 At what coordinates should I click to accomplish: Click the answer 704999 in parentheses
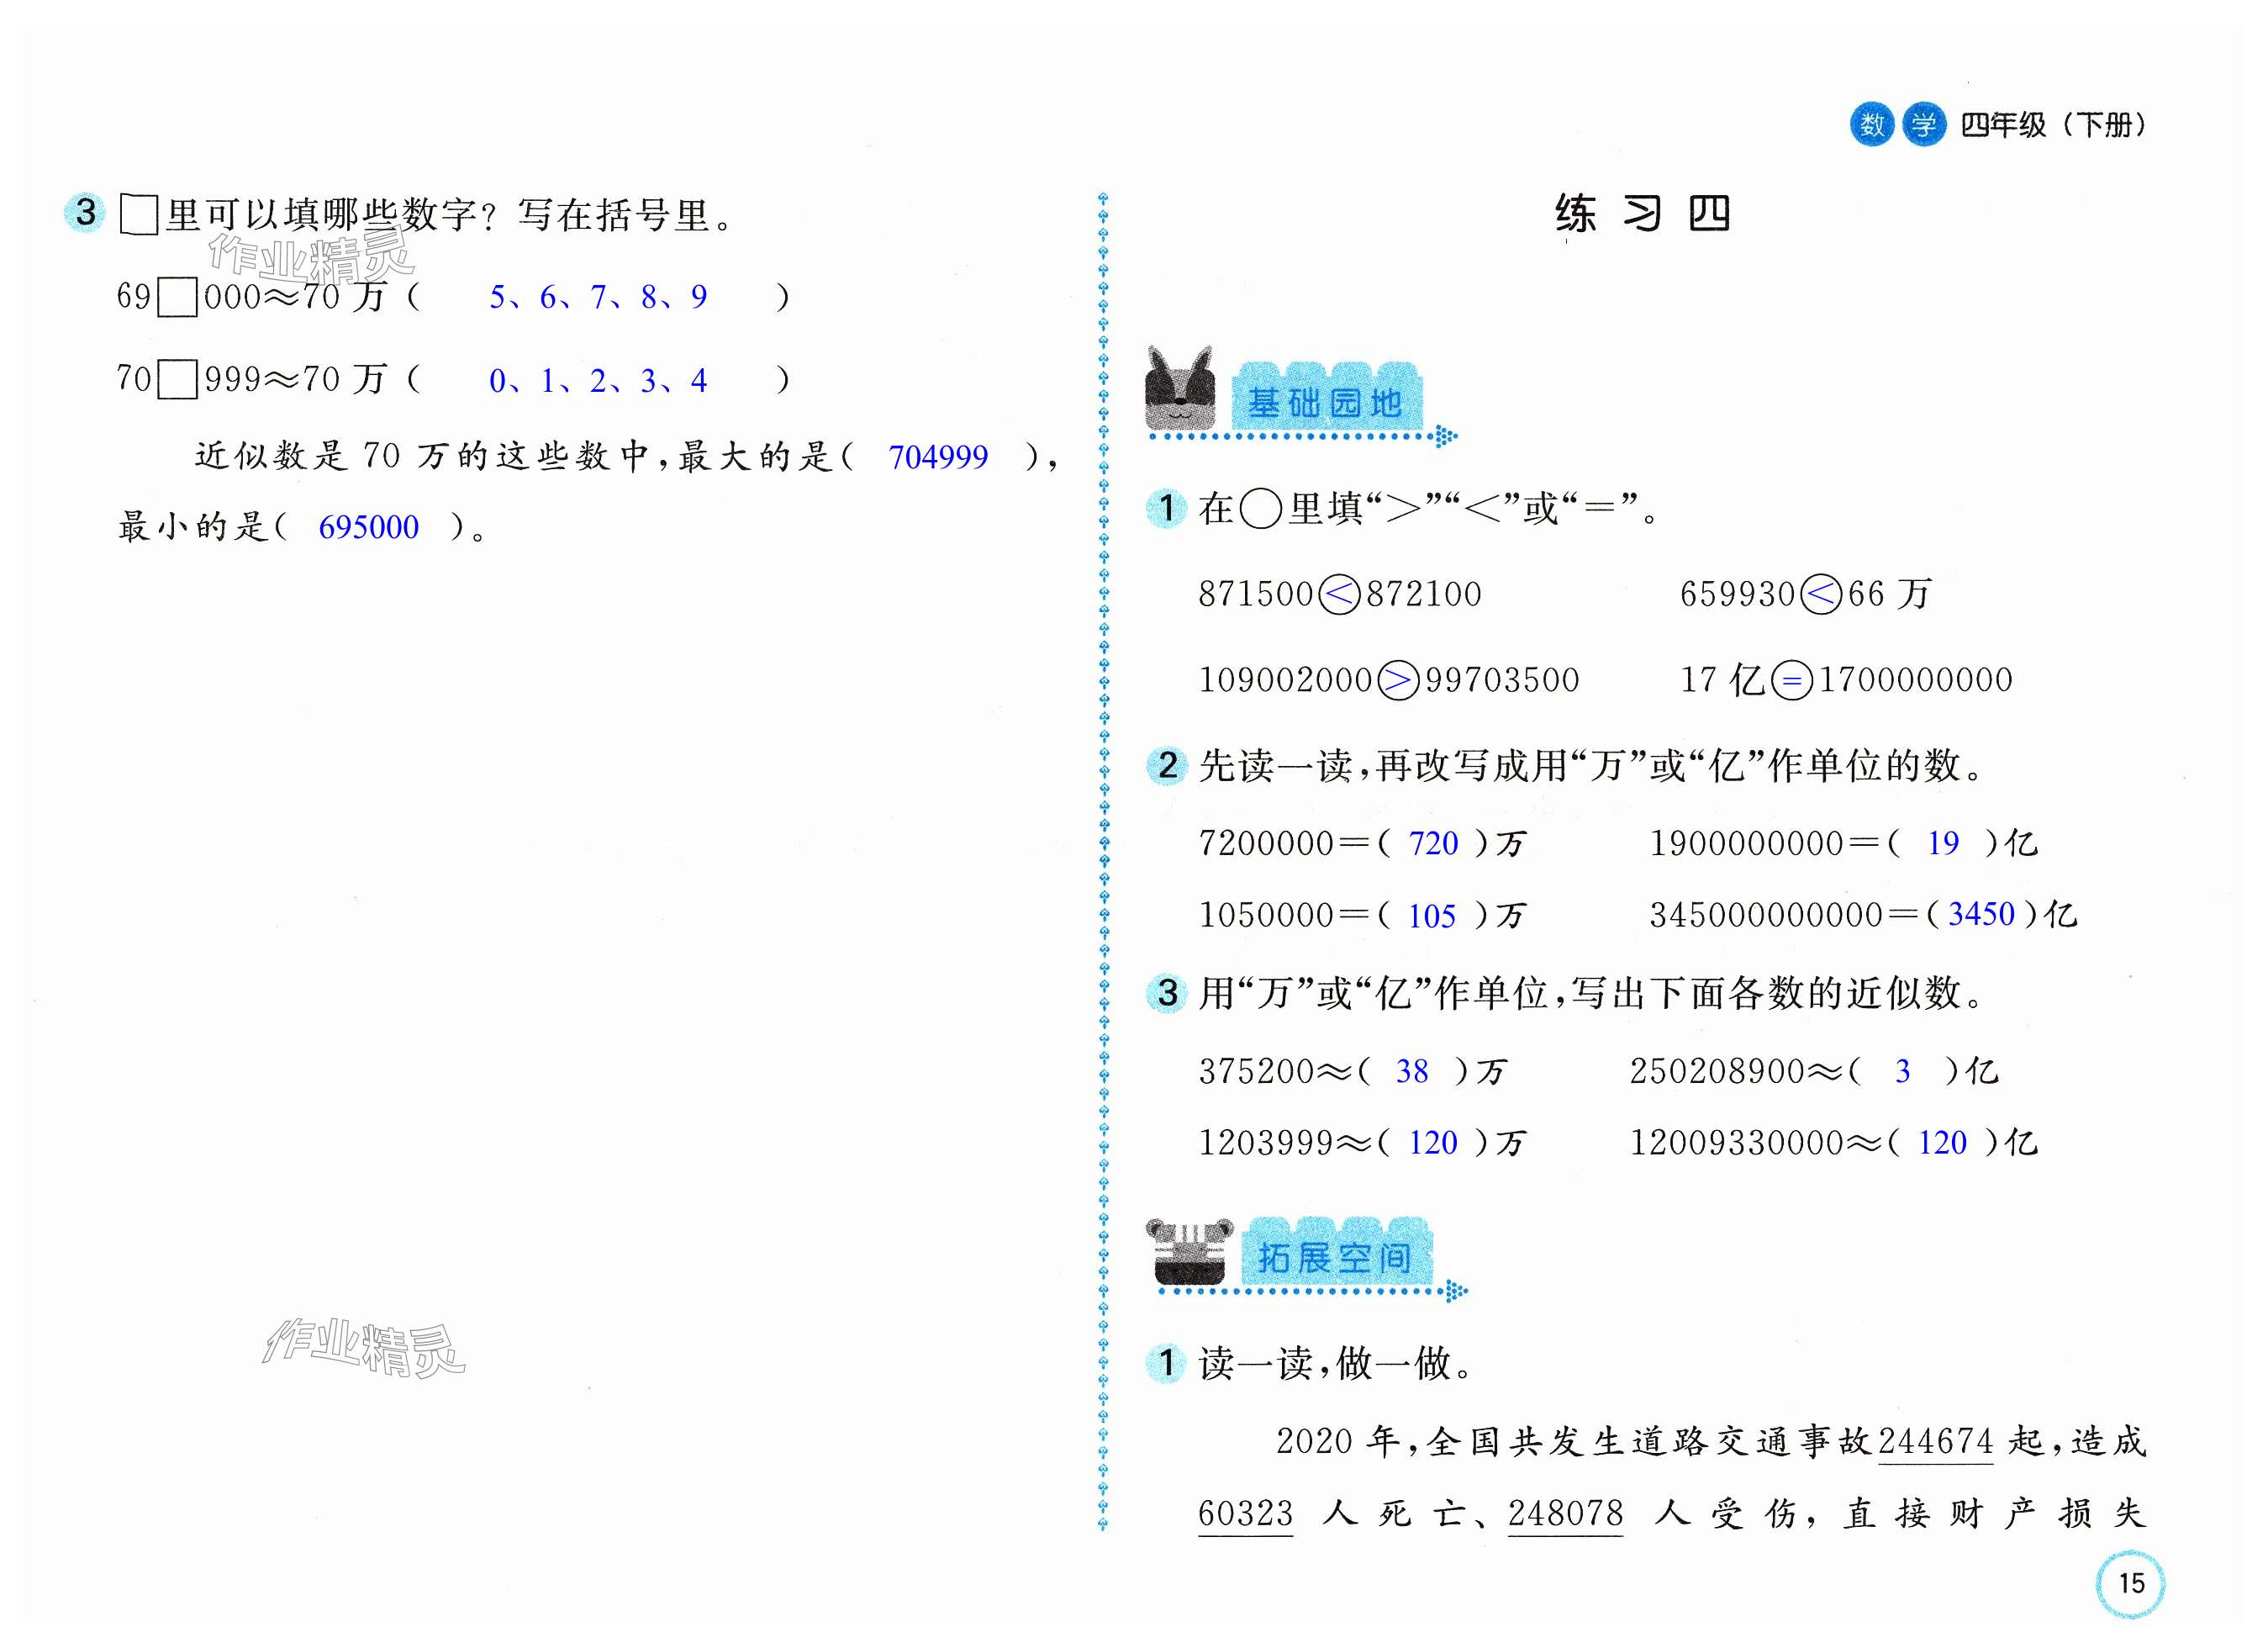pyautogui.click(x=937, y=458)
